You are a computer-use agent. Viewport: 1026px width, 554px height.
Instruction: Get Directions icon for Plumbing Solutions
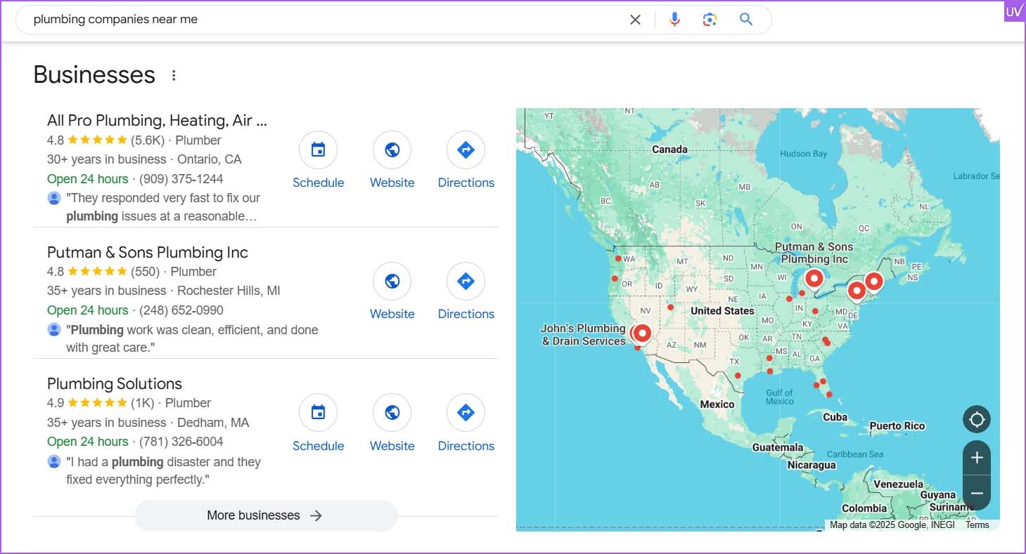click(x=466, y=413)
